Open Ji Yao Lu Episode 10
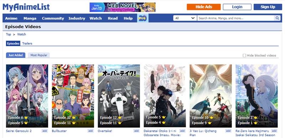This screenshot has width=285, height=138. click(x=200, y=118)
